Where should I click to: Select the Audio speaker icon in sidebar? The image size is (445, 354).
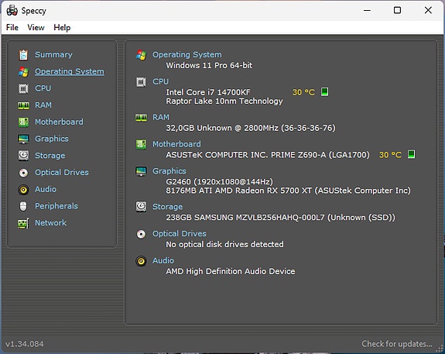(x=23, y=190)
